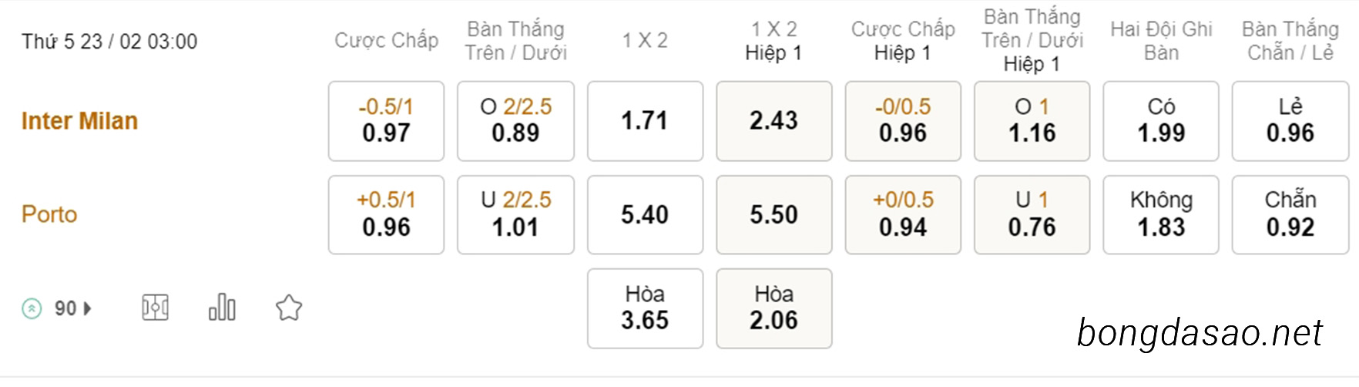Pick Porto 1X2 win at 5.40
The width and height of the screenshot is (1359, 387).
pos(645,214)
